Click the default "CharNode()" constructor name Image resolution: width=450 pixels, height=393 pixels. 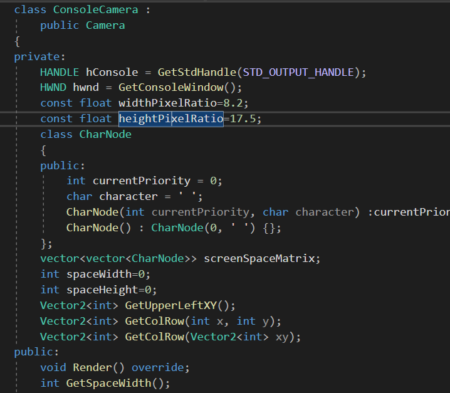coord(92,228)
